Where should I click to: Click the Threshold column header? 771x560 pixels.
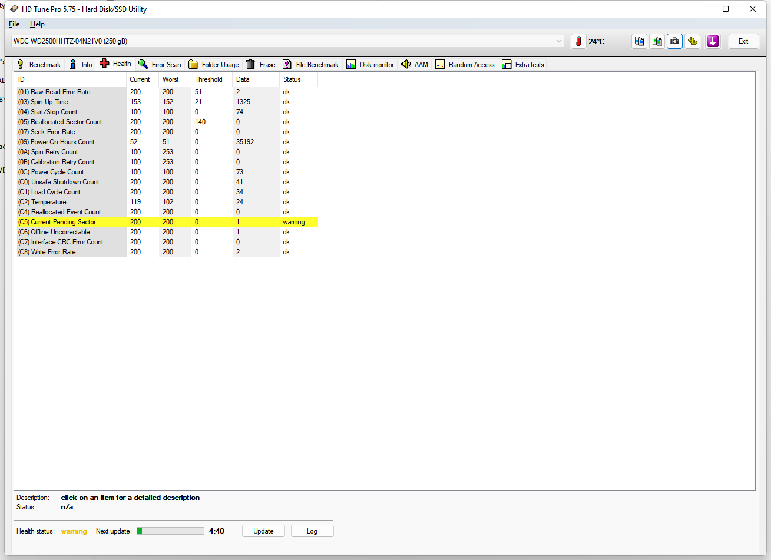click(209, 79)
